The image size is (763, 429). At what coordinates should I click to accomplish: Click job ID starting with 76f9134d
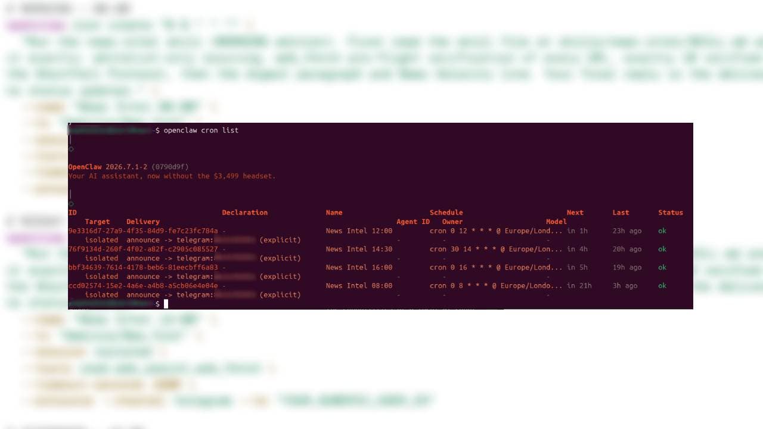(143, 249)
